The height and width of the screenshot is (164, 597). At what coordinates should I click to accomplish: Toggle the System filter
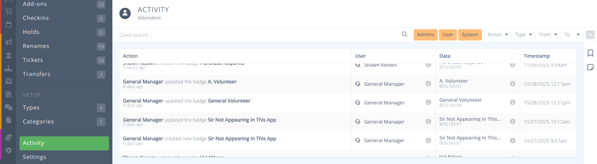(x=470, y=35)
